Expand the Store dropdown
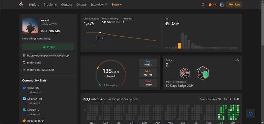The height and width of the screenshot is (124, 264). tap(117, 5)
